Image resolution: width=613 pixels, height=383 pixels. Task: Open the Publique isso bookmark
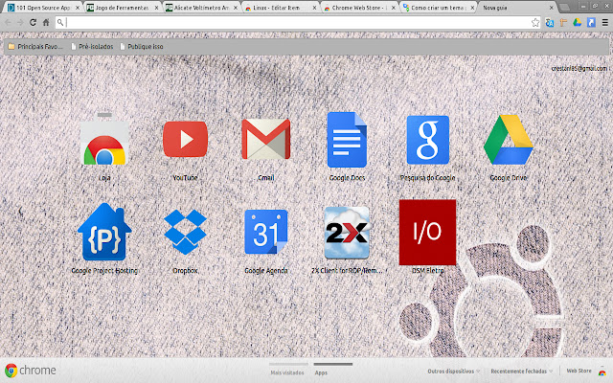[142, 47]
